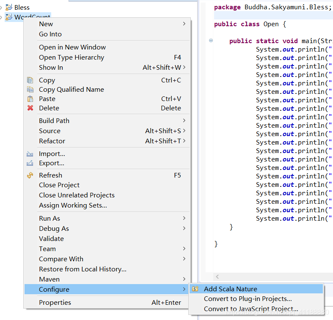
Task: Expand the Build Path submenu arrow
Action: 184,120
